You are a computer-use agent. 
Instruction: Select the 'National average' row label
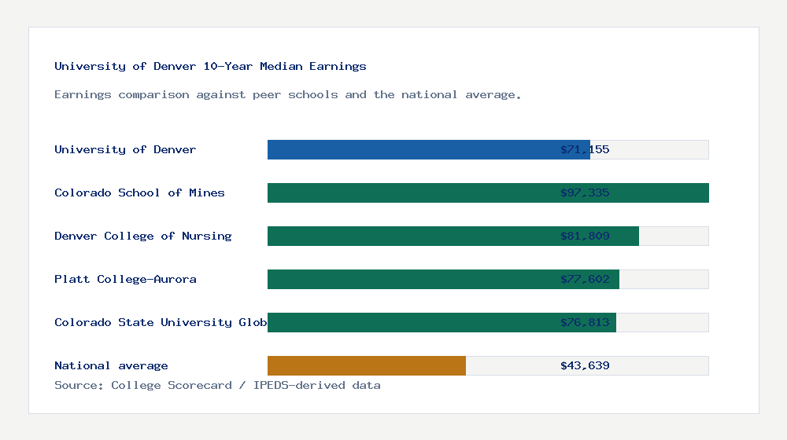click(x=111, y=365)
